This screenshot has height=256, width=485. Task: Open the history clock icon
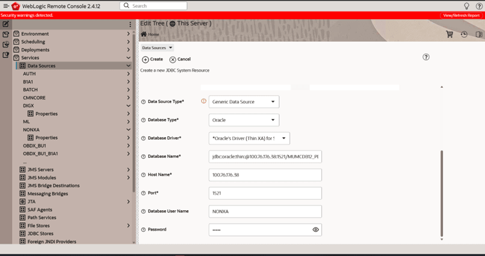click(464, 34)
